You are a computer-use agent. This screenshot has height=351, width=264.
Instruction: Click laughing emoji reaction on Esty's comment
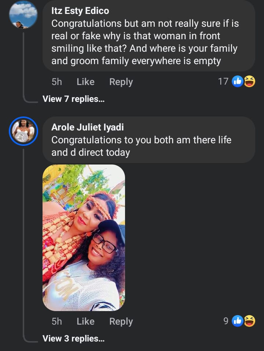[x=249, y=81]
